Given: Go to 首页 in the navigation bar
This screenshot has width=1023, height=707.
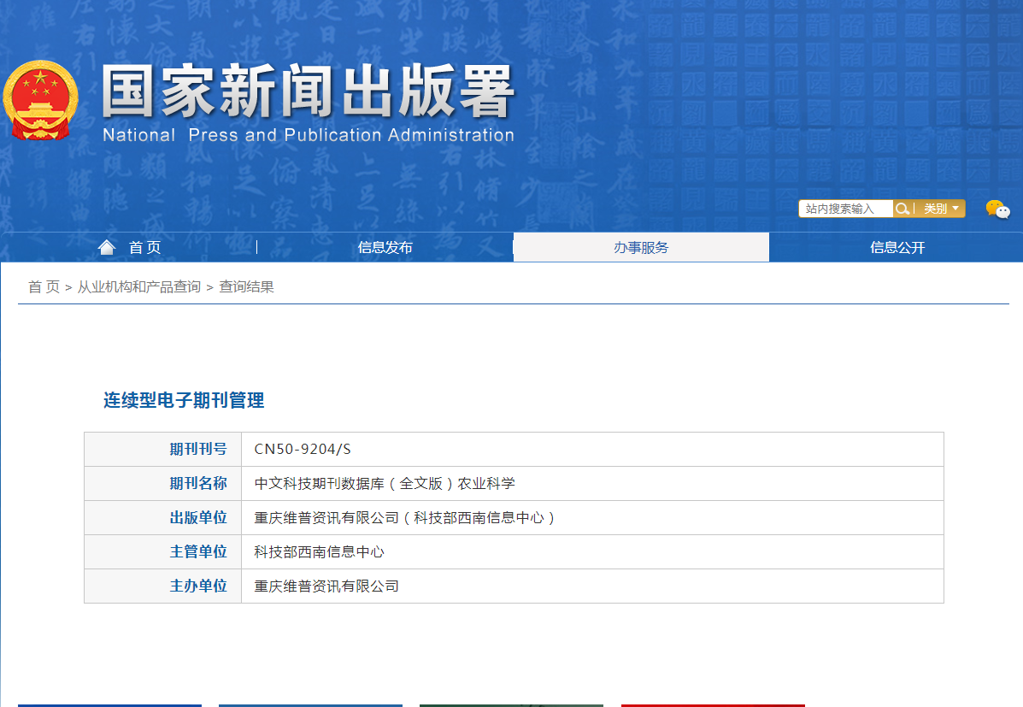Looking at the screenshot, I should coord(144,248).
